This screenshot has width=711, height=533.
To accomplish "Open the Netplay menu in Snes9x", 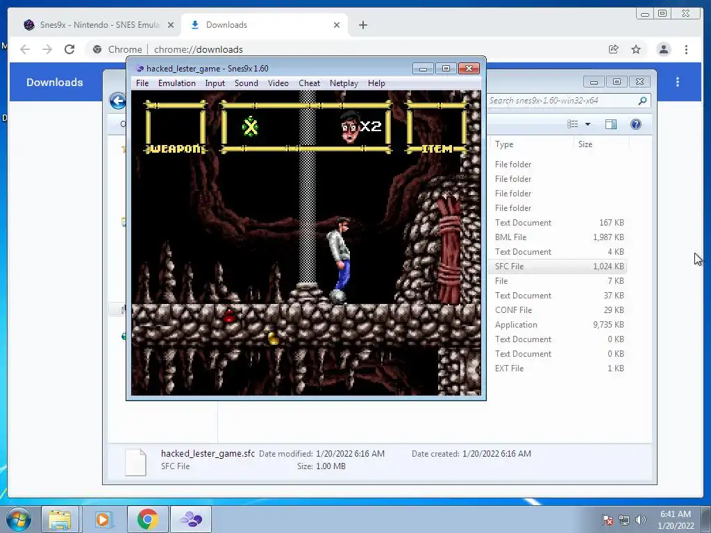I will (344, 83).
